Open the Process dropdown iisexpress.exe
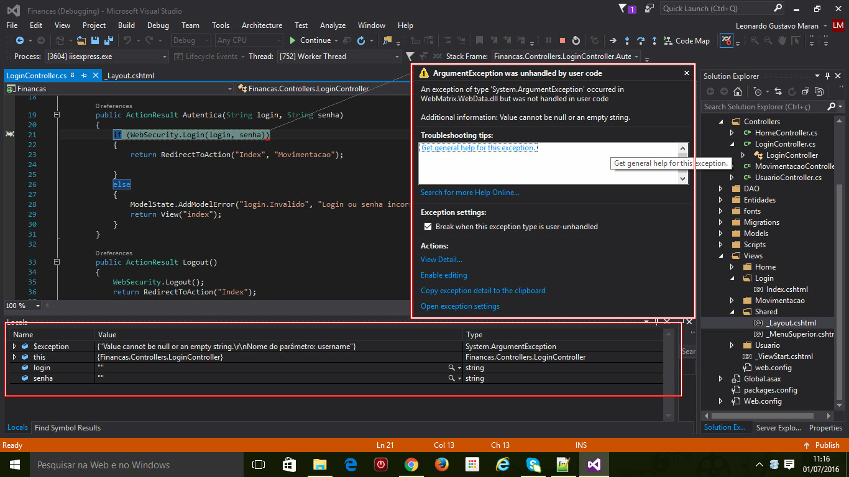The image size is (849, 477). click(107, 57)
